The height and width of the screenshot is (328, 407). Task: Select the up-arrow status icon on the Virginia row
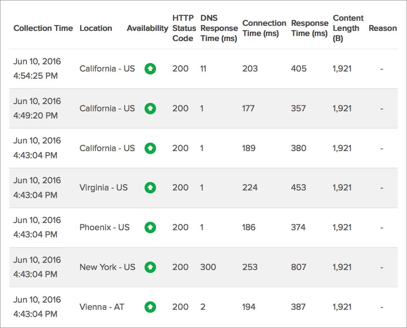click(x=150, y=187)
